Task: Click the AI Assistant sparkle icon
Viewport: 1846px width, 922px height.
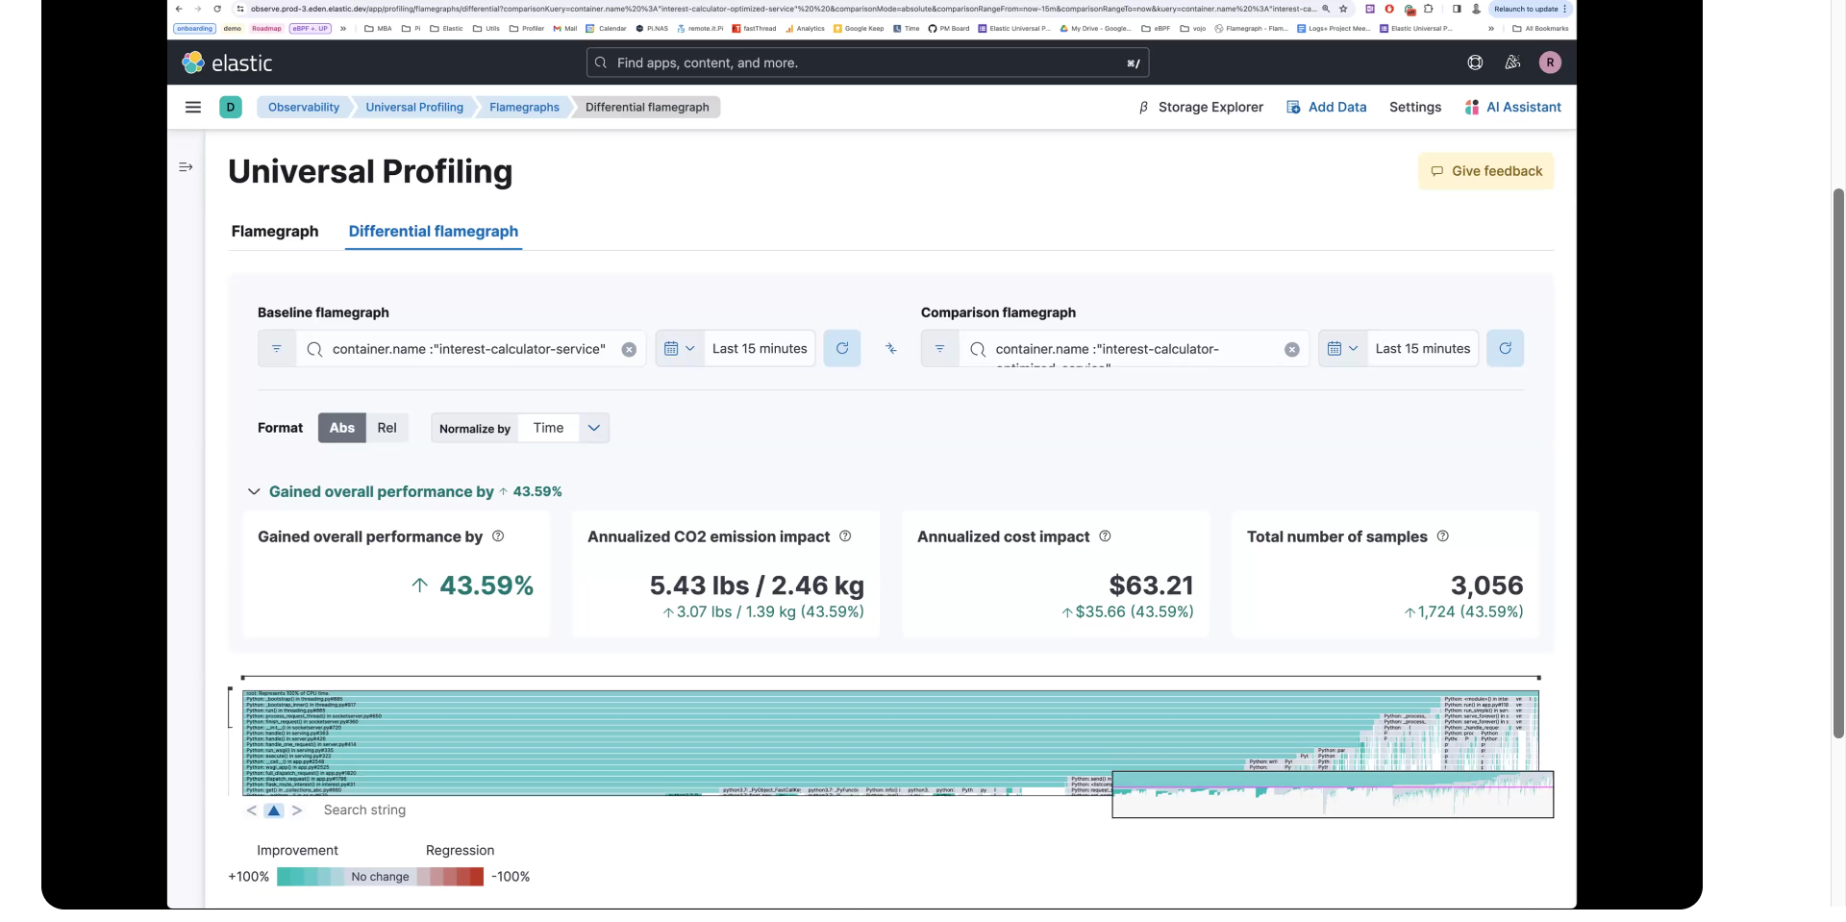Action: tap(1471, 107)
